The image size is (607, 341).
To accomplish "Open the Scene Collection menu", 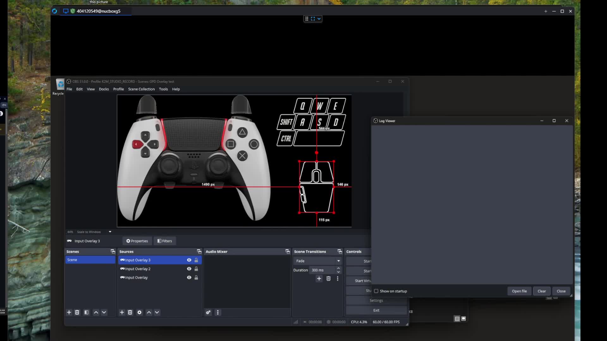I will [141, 89].
